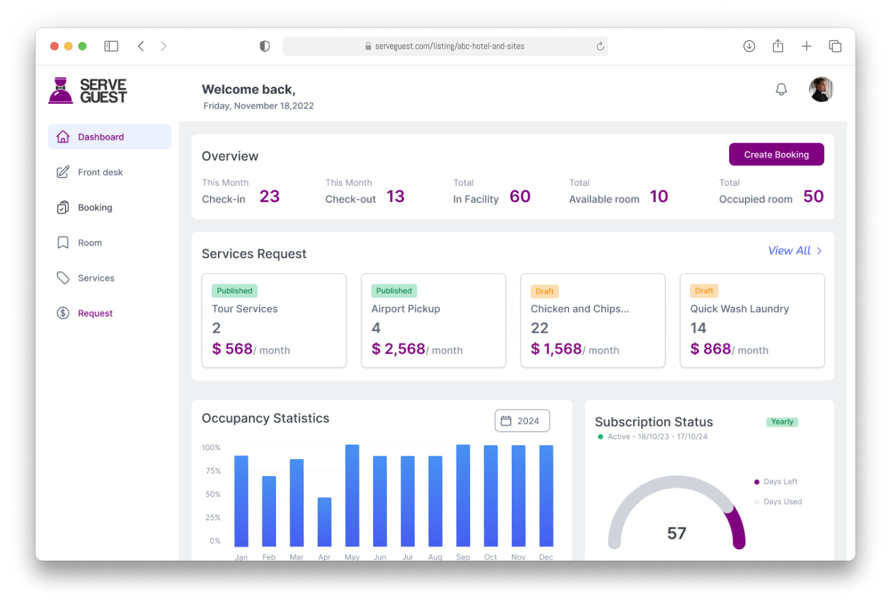The width and height of the screenshot is (891, 603).
Task: Click the browser share icon
Action: click(x=778, y=46)
